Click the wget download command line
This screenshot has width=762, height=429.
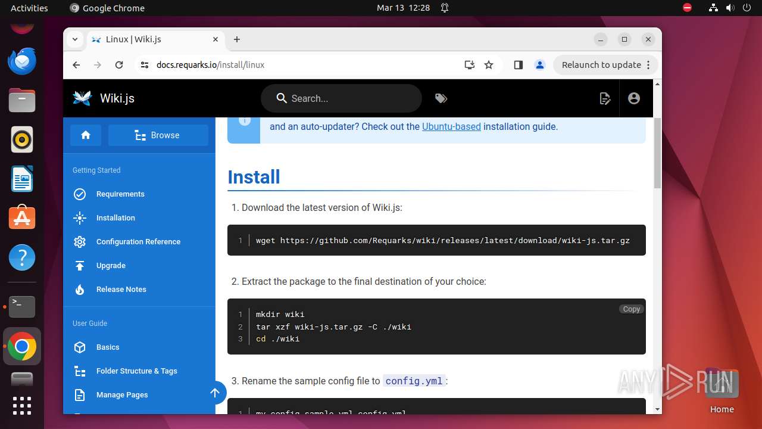tap(443, 241)
